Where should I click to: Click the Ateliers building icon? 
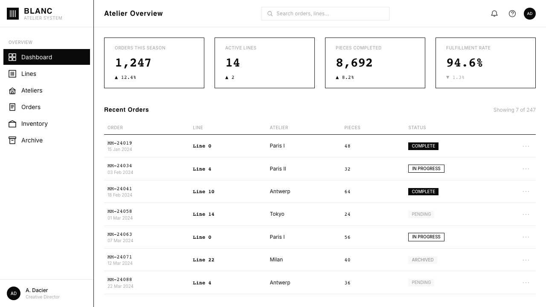pos(12,90)
